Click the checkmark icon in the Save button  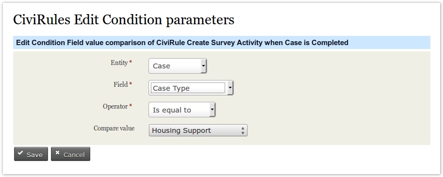coord(20,153)
